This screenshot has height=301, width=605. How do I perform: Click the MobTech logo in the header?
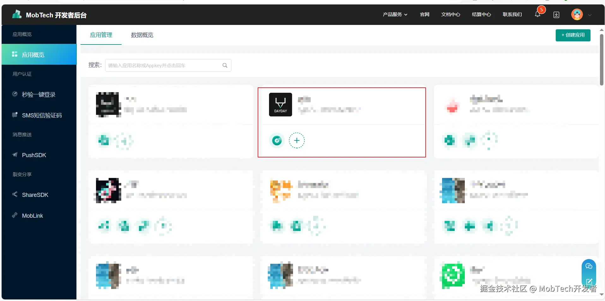pyautogui.click(x=17, y=14)
